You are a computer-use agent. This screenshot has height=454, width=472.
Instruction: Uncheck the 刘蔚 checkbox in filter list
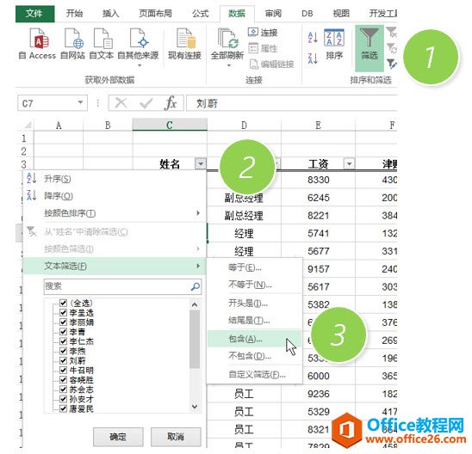click(x=63, y=360)
